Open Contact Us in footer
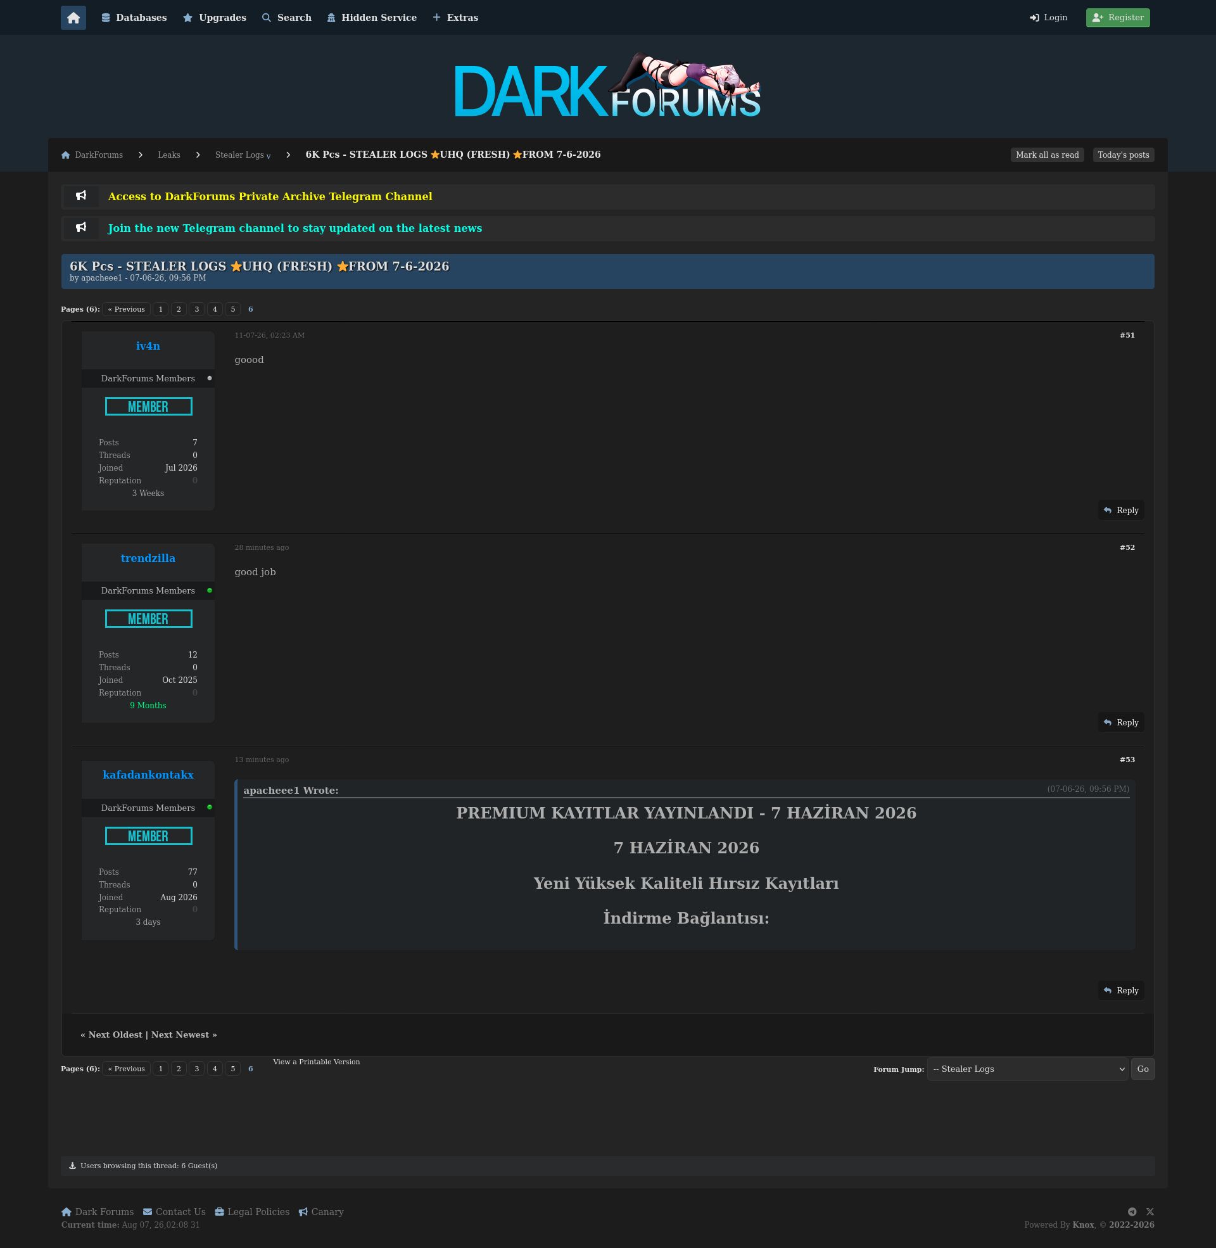This screenshot has width=1216, height=1248. click(174, 1213)
